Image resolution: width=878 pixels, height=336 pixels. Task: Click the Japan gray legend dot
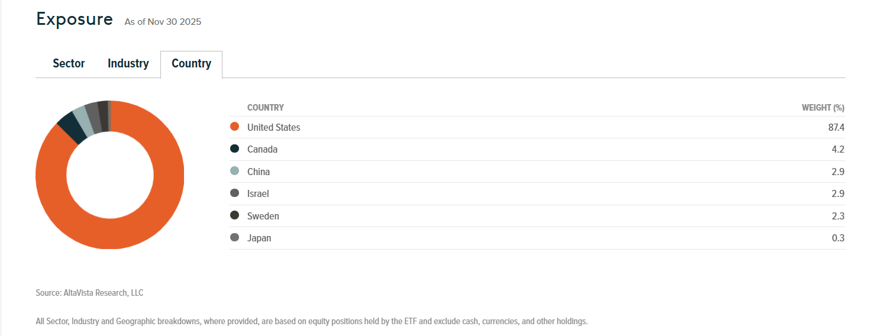pyautogui.click(x=234, y=238)
